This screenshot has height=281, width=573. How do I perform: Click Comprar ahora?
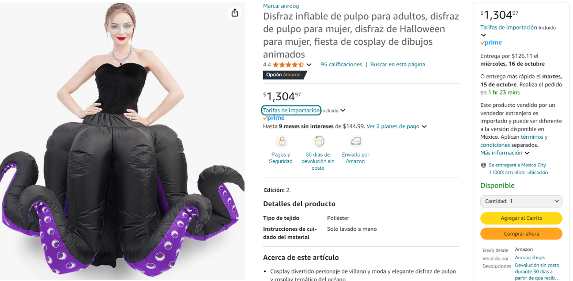click(521, 234)
